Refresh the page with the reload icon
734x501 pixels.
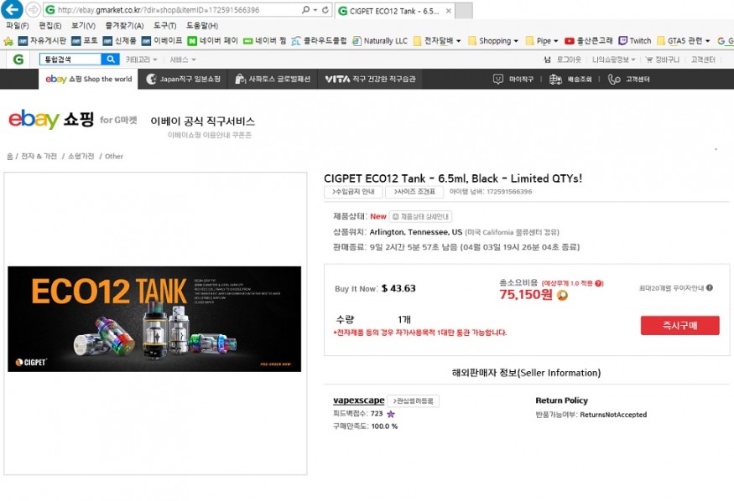pos(325,10)
